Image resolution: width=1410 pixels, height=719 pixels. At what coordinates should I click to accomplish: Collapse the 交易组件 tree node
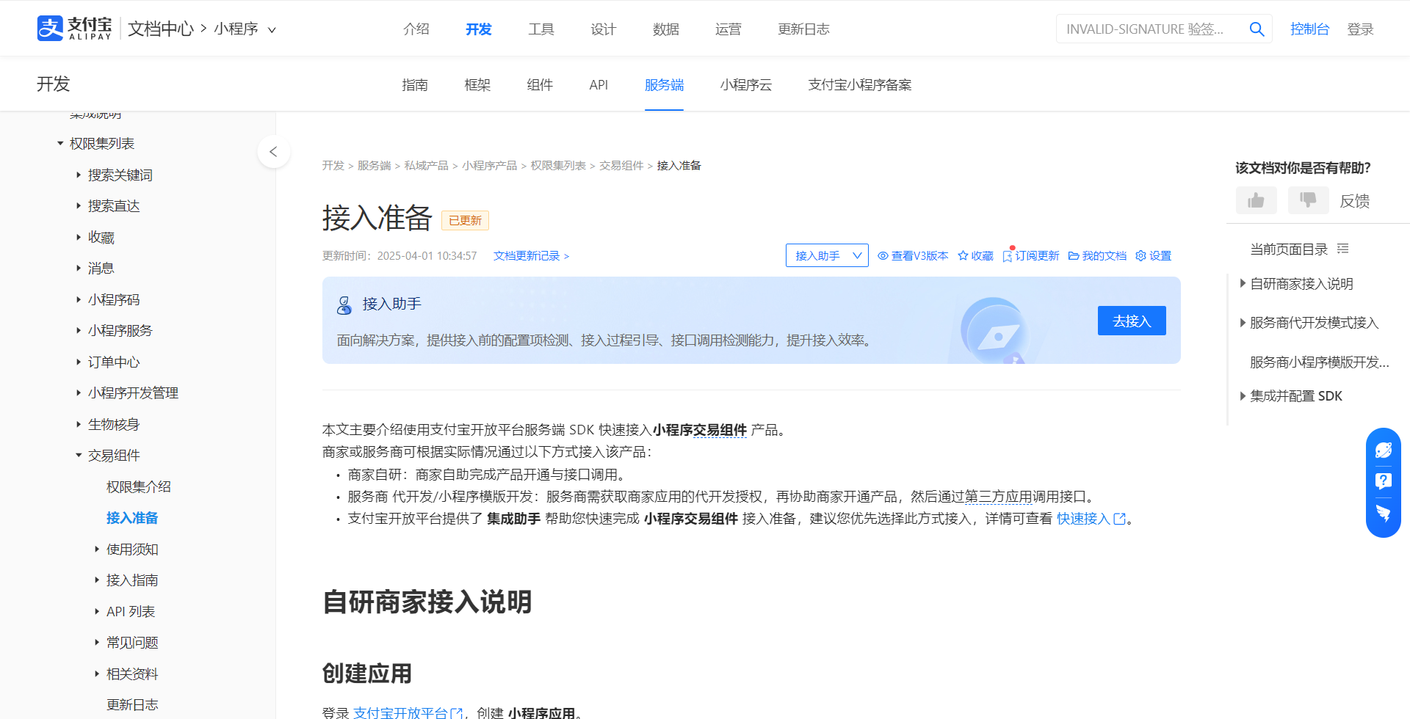79,455
